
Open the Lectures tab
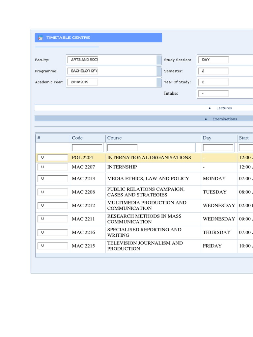224,108
